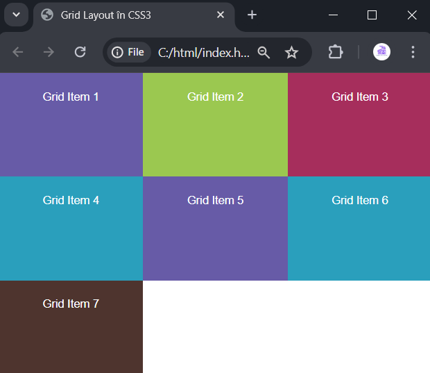Reload the current page

80,52
